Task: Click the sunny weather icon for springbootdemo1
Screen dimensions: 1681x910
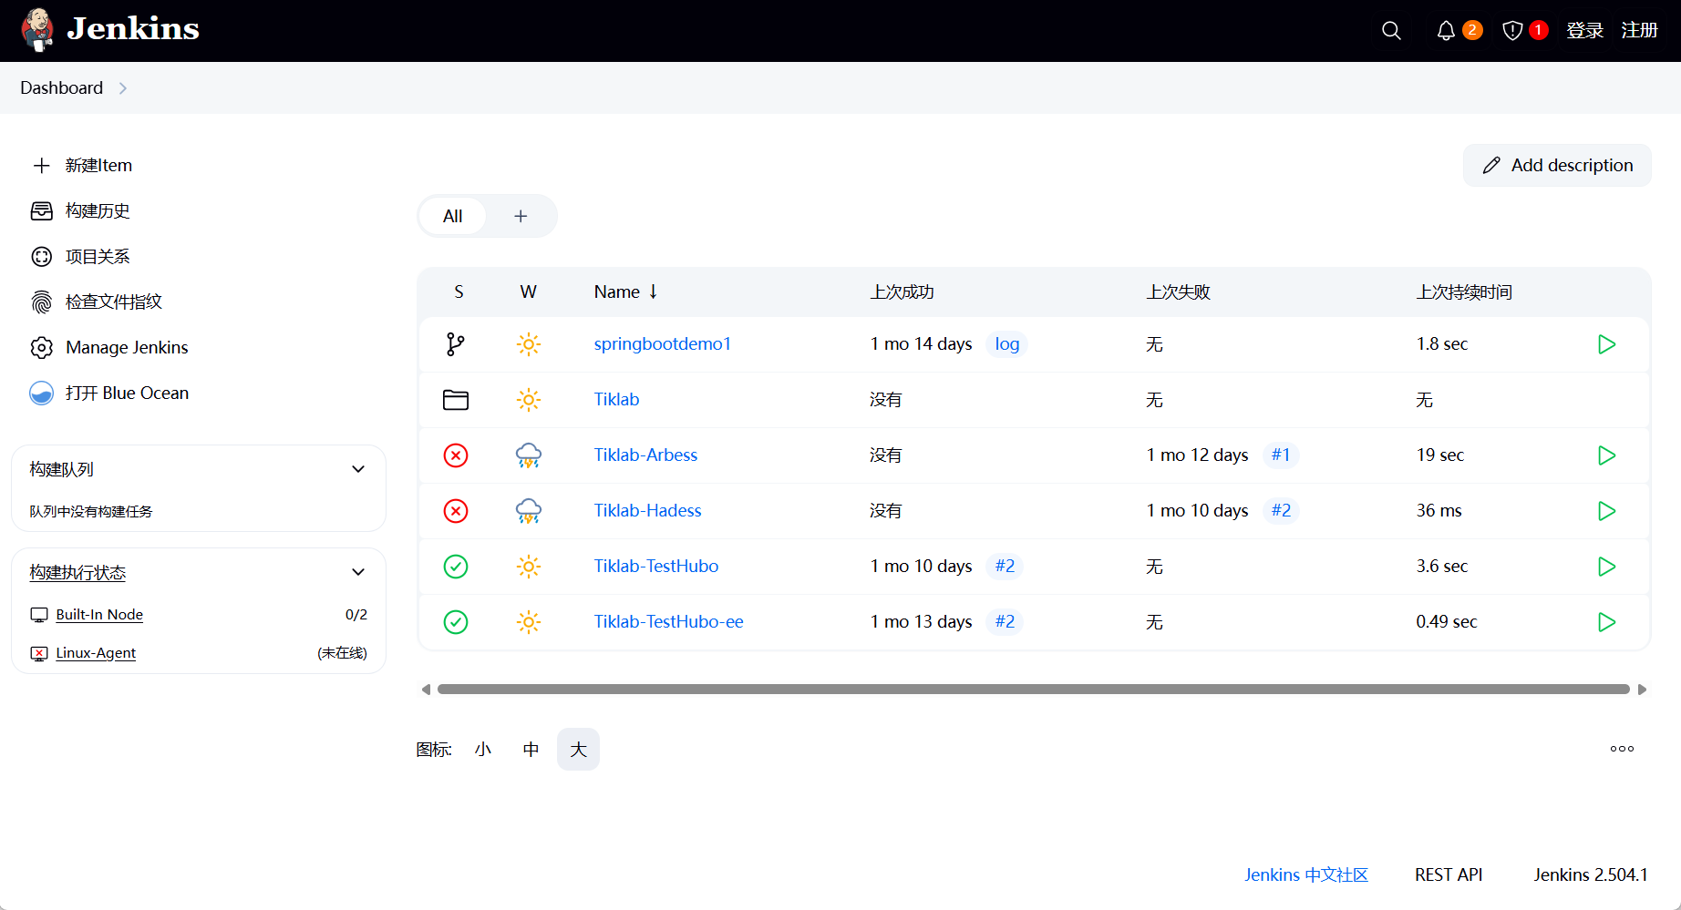Action: coord(529,344)
